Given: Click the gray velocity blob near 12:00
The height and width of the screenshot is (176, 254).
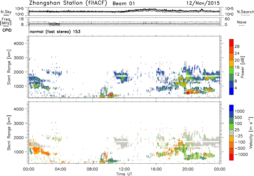Looking at the screenshot, I should pos(121,142).
